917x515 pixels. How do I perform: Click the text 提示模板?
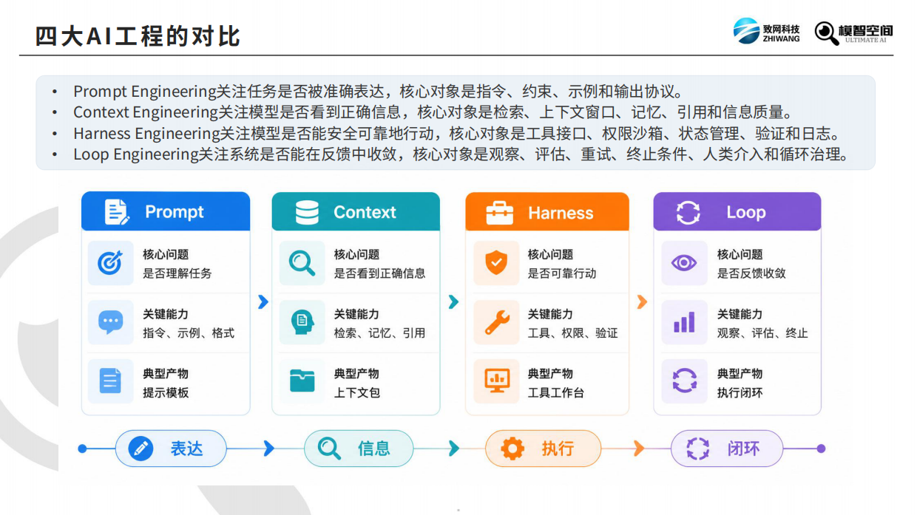pos(166,393)
